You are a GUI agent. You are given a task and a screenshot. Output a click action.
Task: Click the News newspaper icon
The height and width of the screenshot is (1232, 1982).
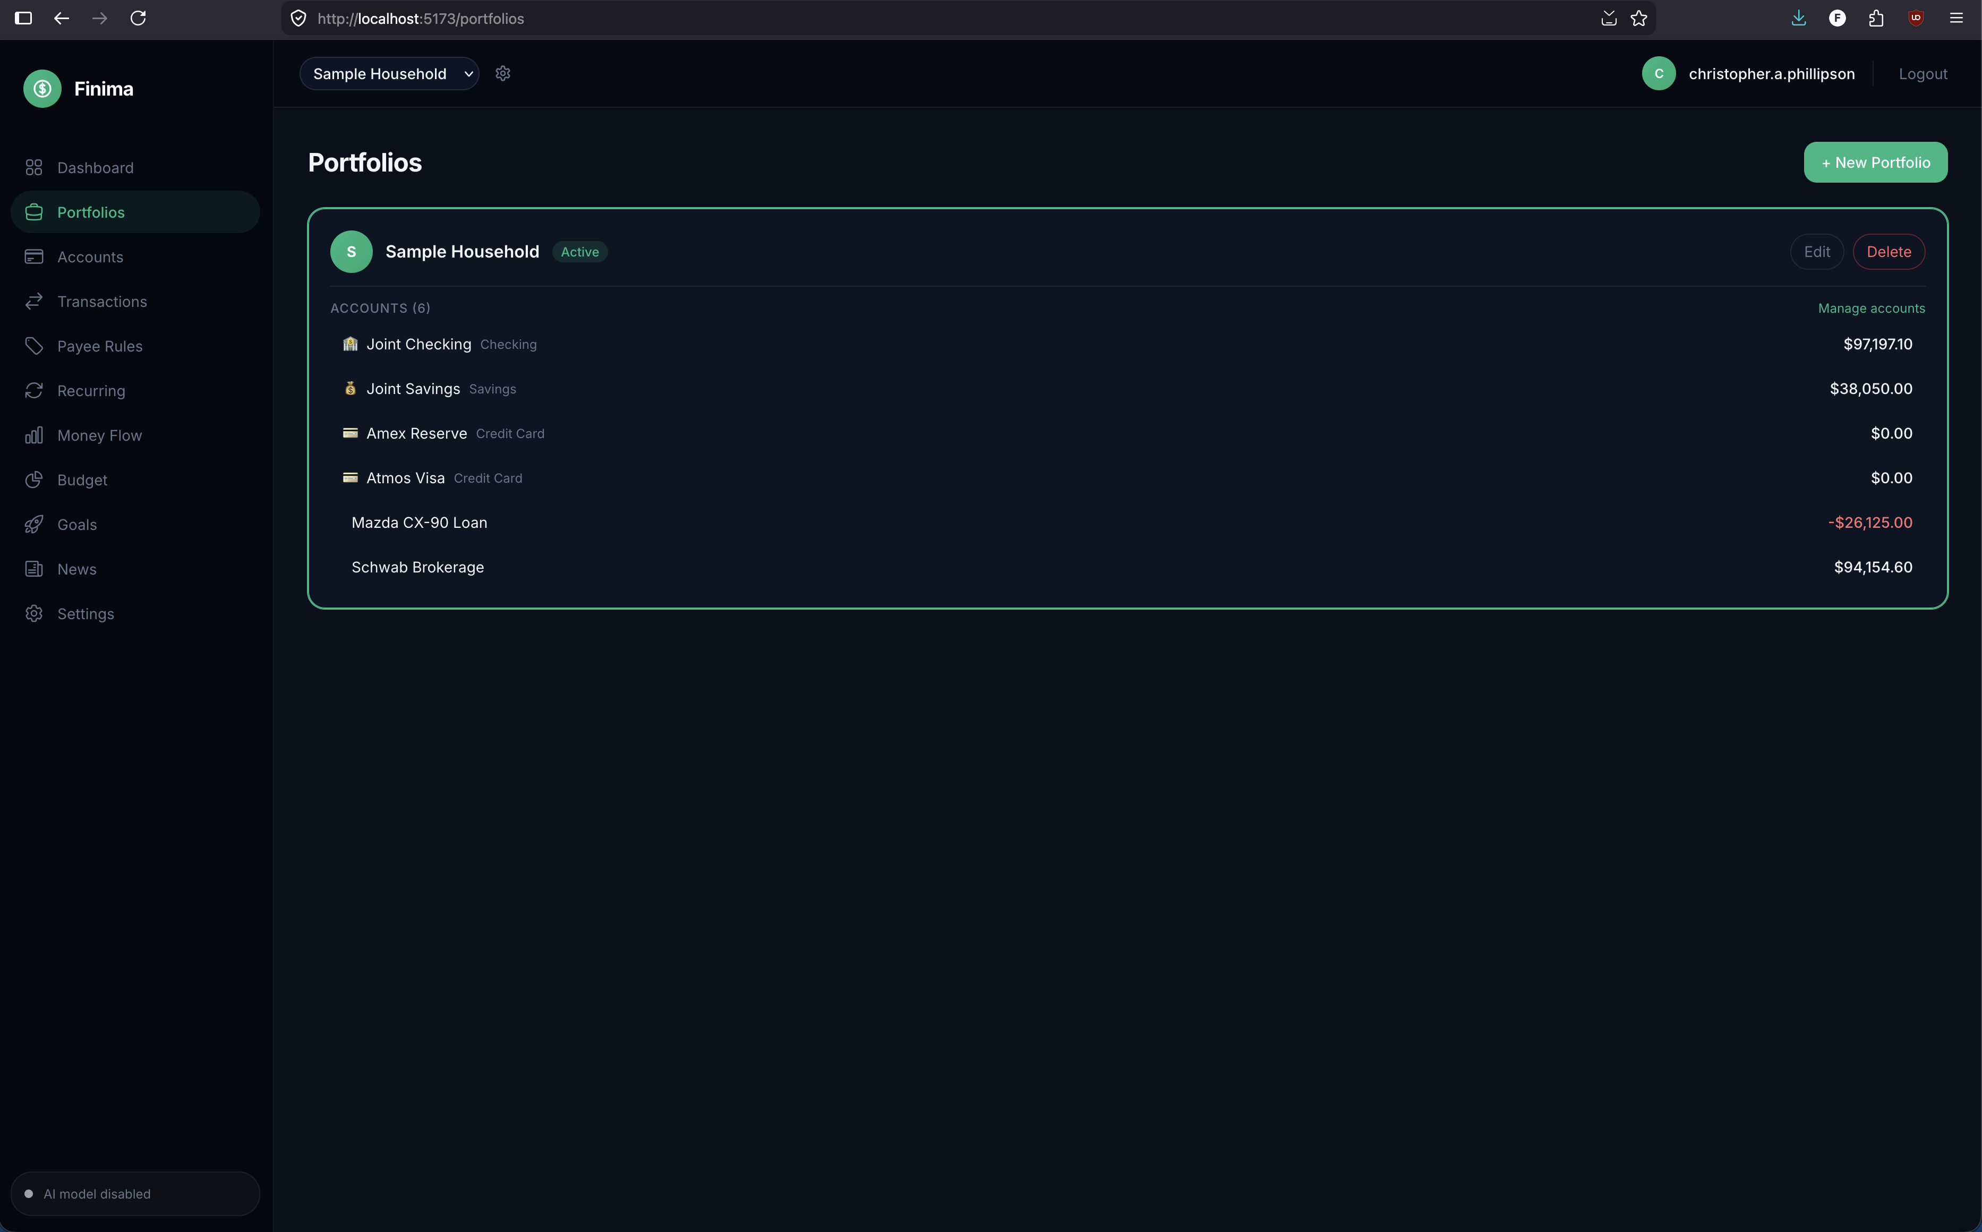click(33, 569)
